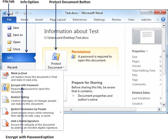Click the Word application icon in title bar
The height and width of the screenshot is (139, 168).
click(4, 13)
